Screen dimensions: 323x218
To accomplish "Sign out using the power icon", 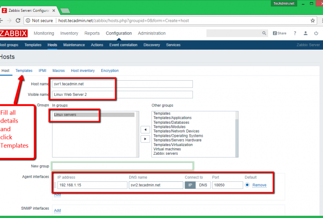I will click(316, 33).
